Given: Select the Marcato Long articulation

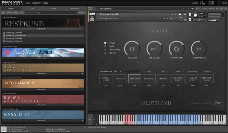Looking at the screenshot, I should (207, 79).
